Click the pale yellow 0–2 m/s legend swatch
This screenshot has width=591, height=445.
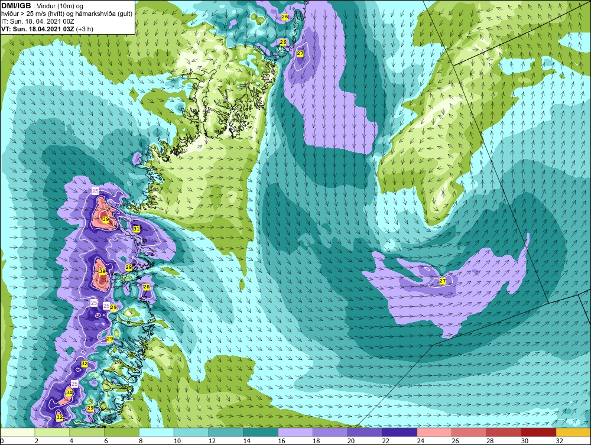pos(18,432)
